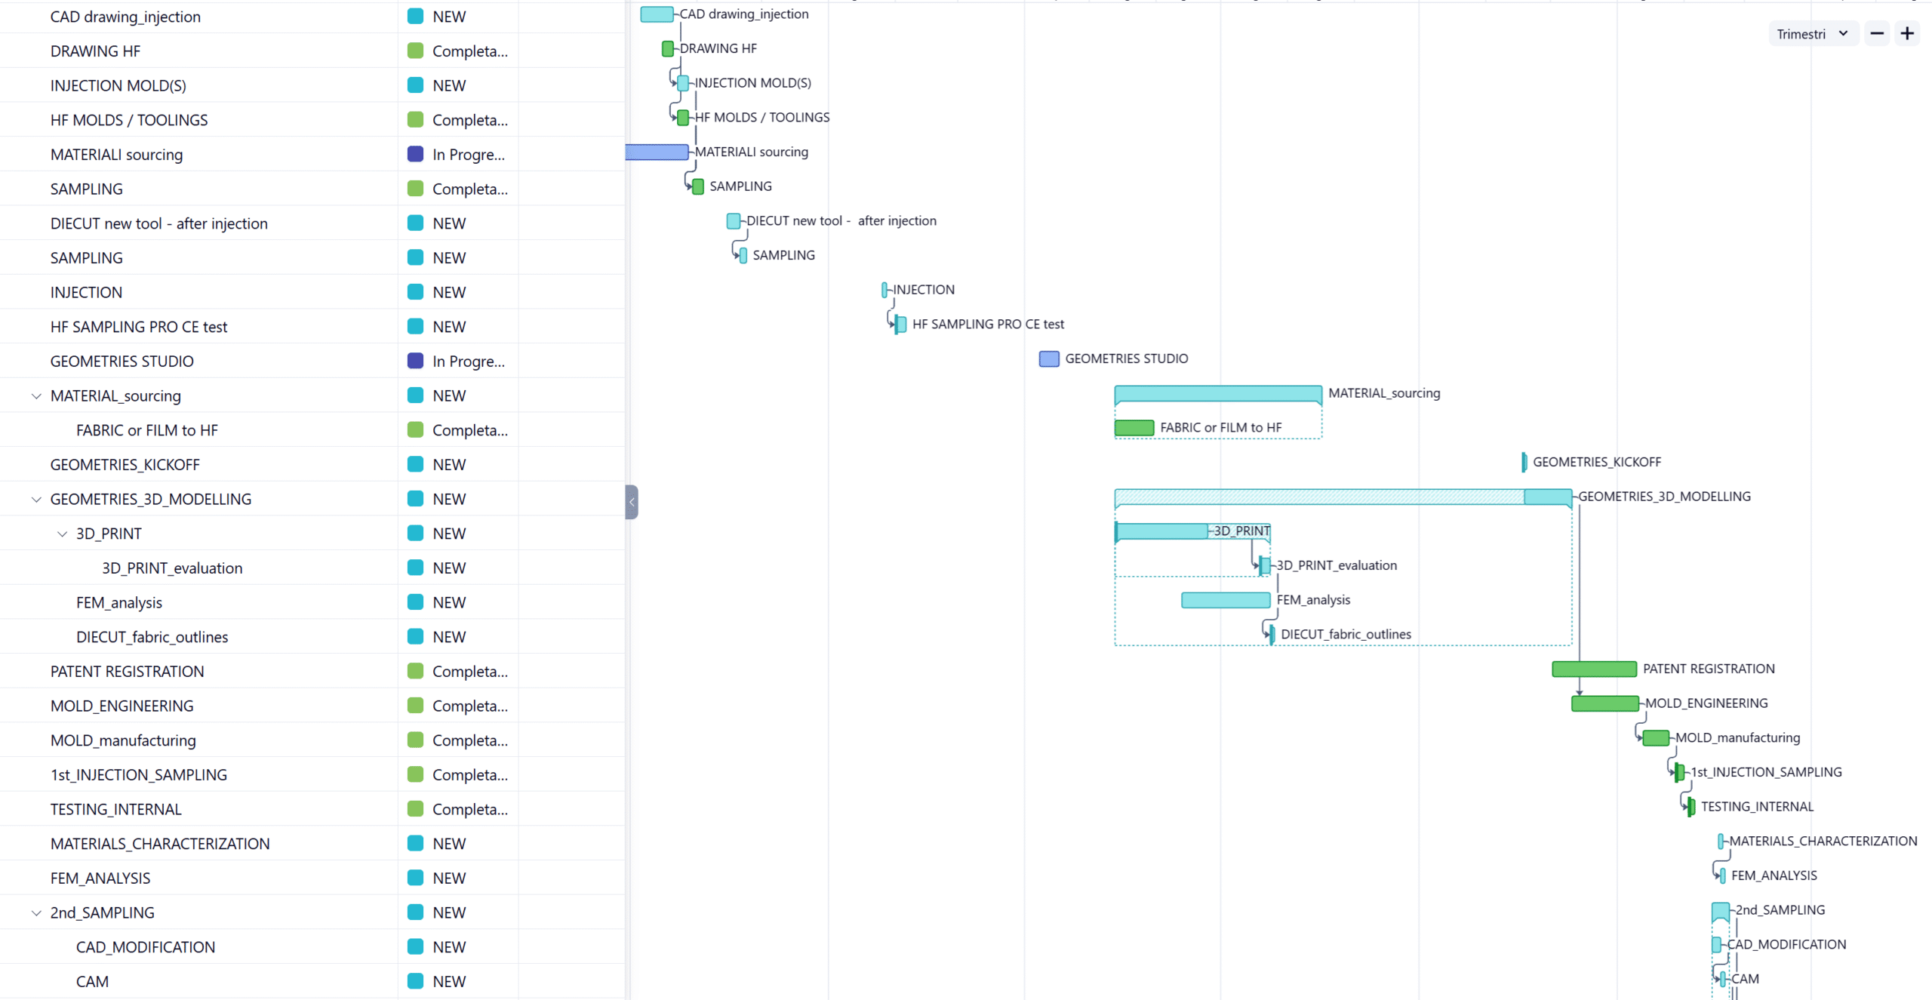This screenshot has width=1932, height=1000.
Task: Open the CAD drawing_injection task row
Action: click(125, 17)
